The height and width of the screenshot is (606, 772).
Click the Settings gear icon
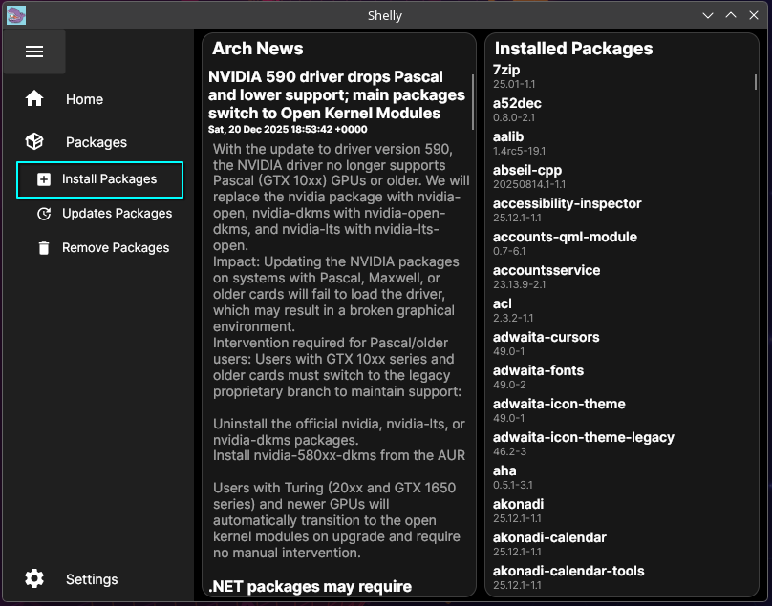pos(34,579)
